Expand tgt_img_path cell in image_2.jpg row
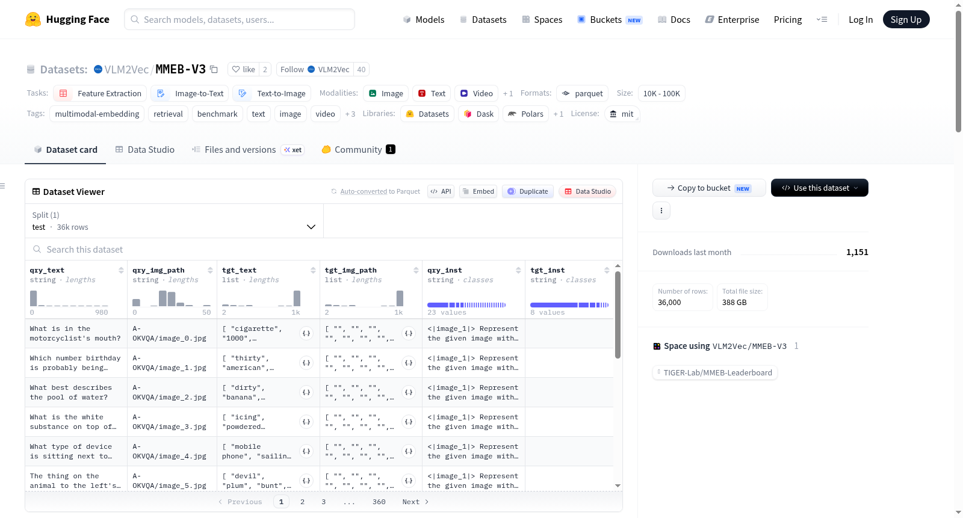This screenshot has height=518, width=963. 409,392
